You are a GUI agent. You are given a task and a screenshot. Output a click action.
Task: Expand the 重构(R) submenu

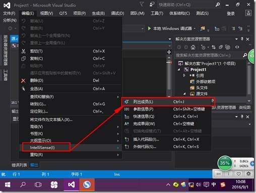point(71,155)
